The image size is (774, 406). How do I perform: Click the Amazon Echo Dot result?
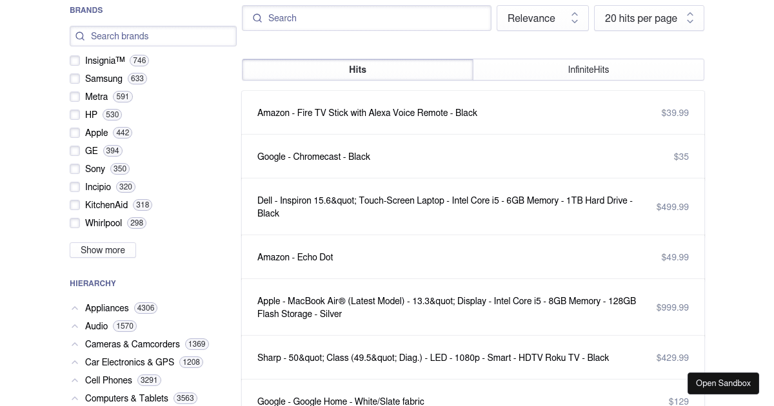click(x=473, y=257)
